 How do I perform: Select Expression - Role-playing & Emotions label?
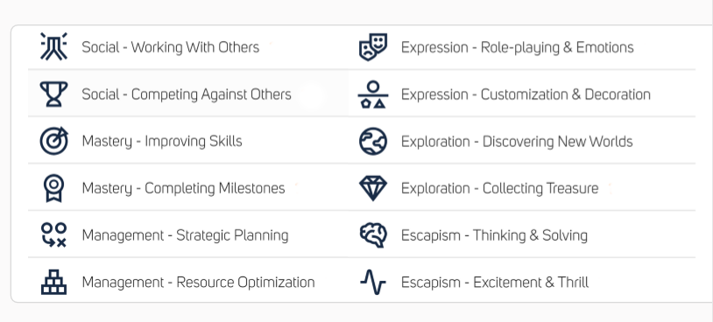coord(518,47)
